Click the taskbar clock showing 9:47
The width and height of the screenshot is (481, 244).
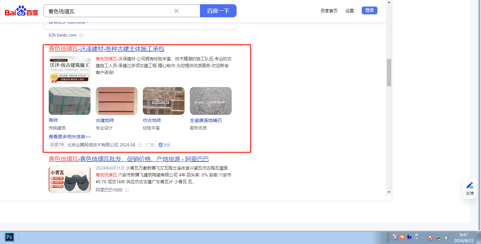464,237
